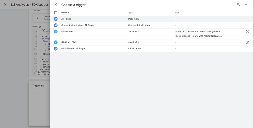Click Just Links type in Form Email row
The image size is (254, 128).
133,31
